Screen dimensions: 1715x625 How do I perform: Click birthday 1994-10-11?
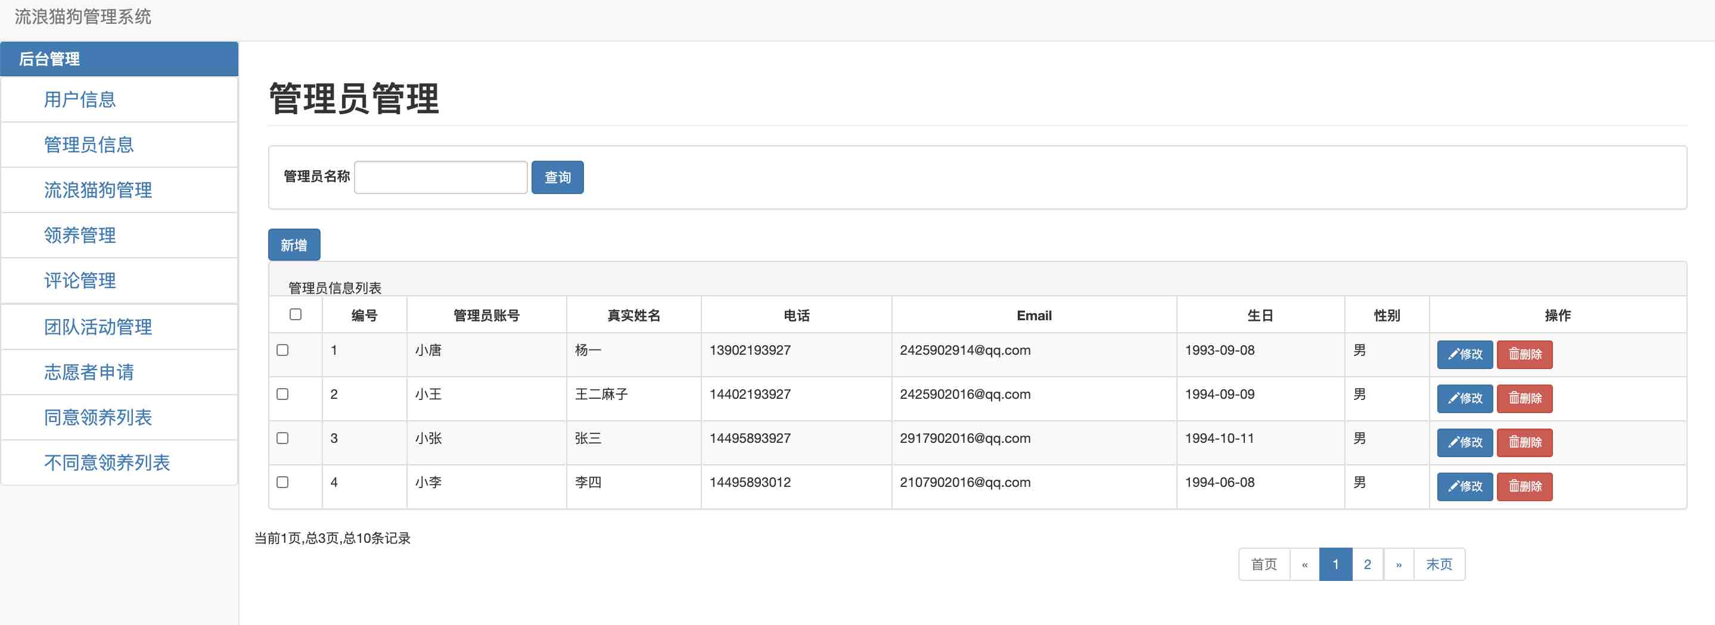[x=1219, y=438]
